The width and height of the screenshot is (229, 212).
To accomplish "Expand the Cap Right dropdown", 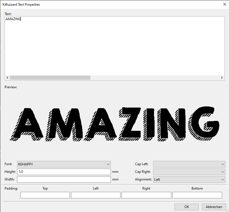I will [x=189, y=172].
